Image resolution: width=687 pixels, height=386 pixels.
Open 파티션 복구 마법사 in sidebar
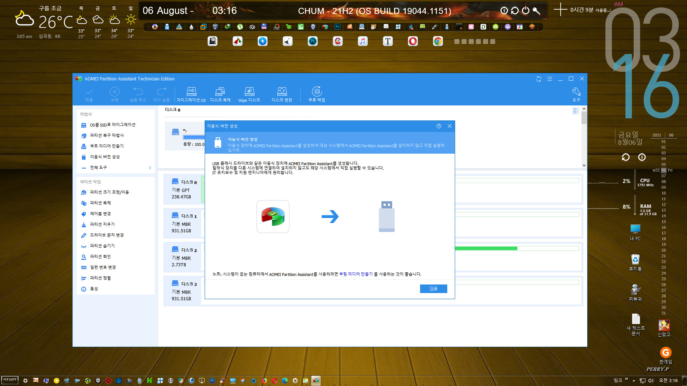(107, 135)
